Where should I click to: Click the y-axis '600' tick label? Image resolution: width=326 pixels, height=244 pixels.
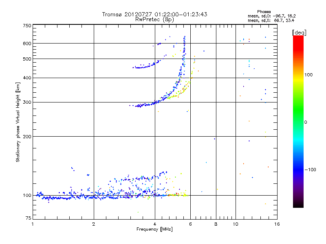(x=27, y=44)
